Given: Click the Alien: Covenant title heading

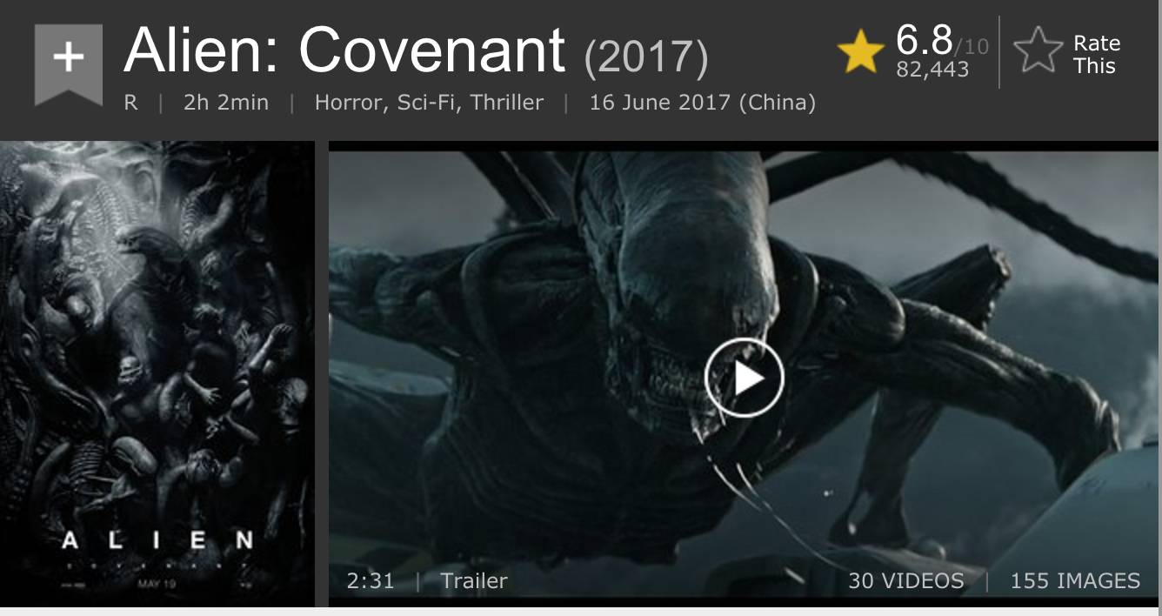Looking at the screenshot, I should [x=344, y=50].
